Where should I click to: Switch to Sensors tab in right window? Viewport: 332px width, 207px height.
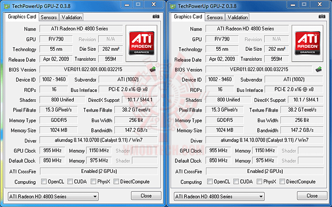click(215, 18)
